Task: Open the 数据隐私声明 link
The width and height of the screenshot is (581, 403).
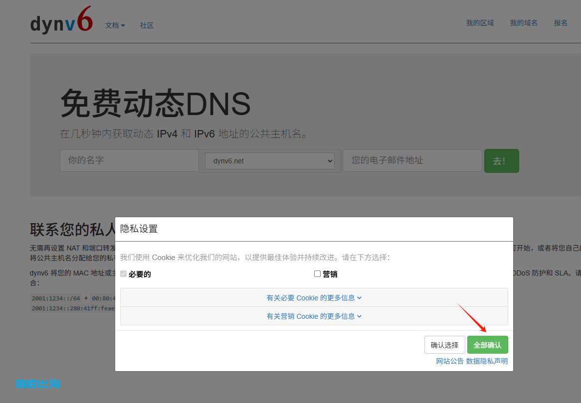Action: coord(487,361)
